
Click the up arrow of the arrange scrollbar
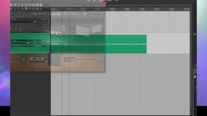click(191, 12)
